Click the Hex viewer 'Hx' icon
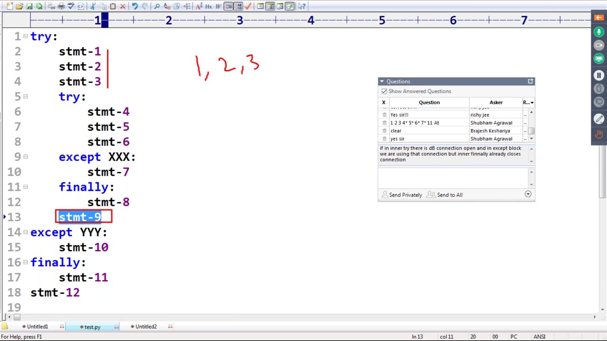 (208, 6)
